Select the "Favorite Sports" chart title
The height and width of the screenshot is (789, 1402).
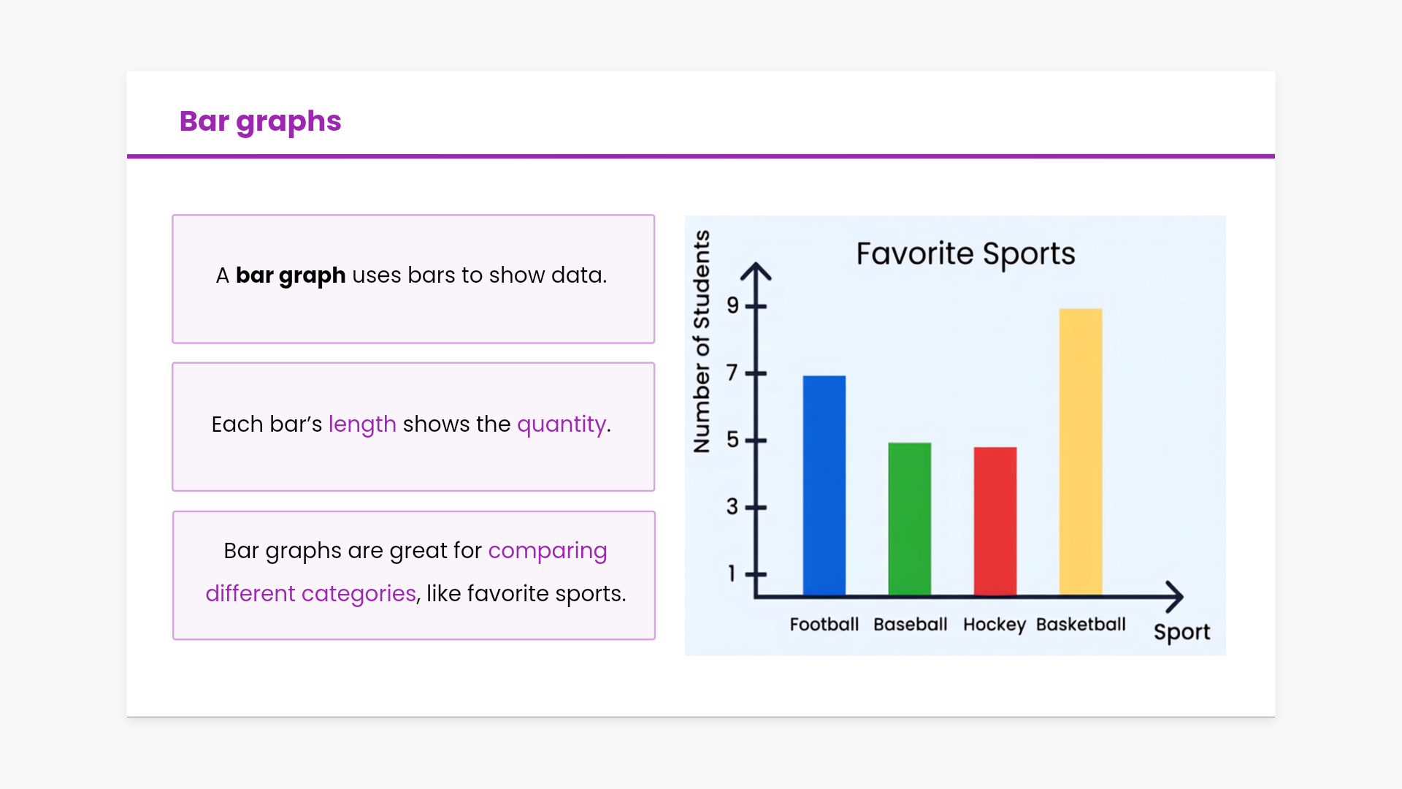[x=965, y=254]
